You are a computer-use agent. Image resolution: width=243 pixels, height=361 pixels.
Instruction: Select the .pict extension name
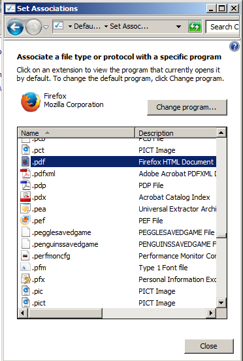coord(39,303)
